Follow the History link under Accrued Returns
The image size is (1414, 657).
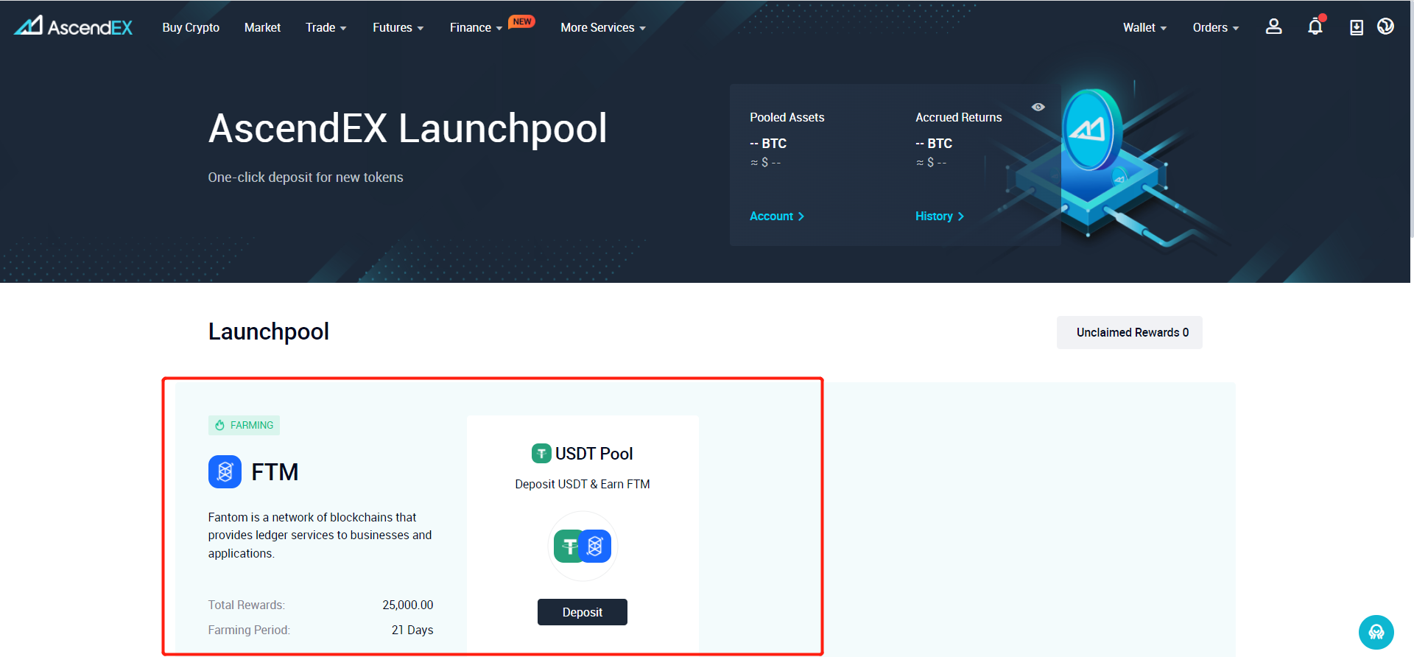pos(940,216)
